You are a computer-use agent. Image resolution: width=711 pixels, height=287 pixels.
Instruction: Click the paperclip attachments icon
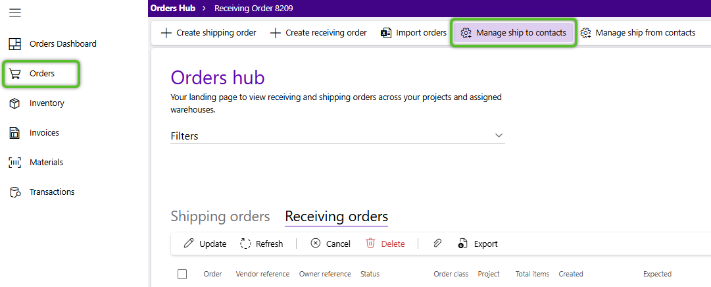[437, 244]
